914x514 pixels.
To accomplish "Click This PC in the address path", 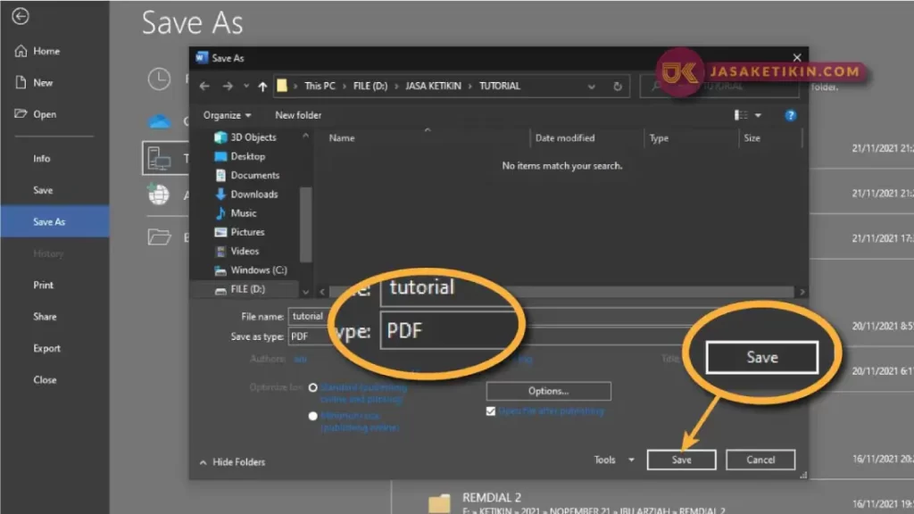I will click(320, 86).
